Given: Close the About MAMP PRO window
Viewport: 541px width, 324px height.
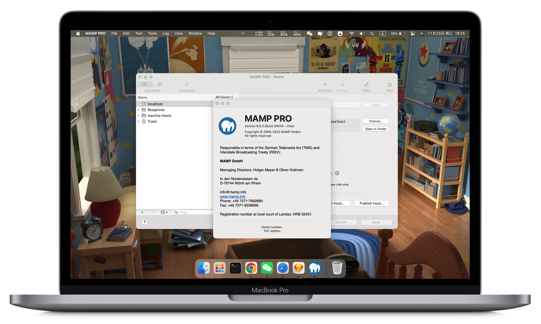Looking at the screenshot, I should click(217, 103).
